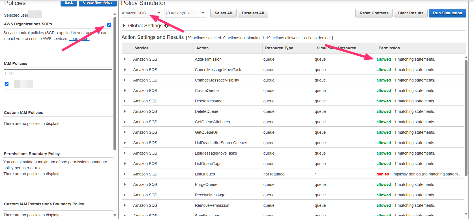Viewport: 474px width, 222px height.
Task: Click the results table vertical scrollbar
Action: click(466, 118)
